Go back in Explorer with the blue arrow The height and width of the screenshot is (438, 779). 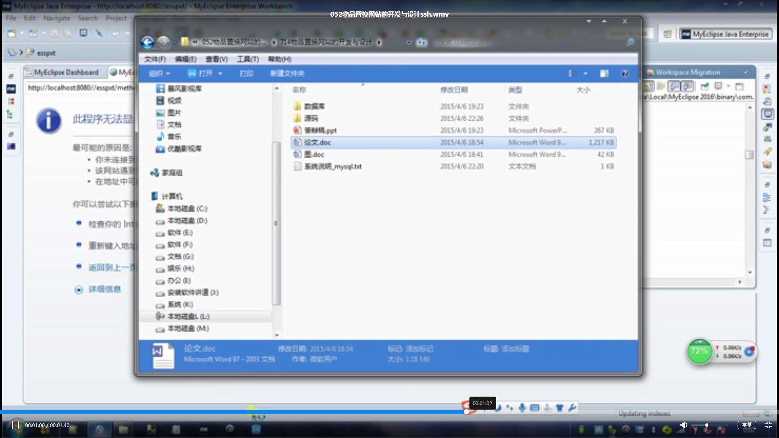[x=148, y=42]
